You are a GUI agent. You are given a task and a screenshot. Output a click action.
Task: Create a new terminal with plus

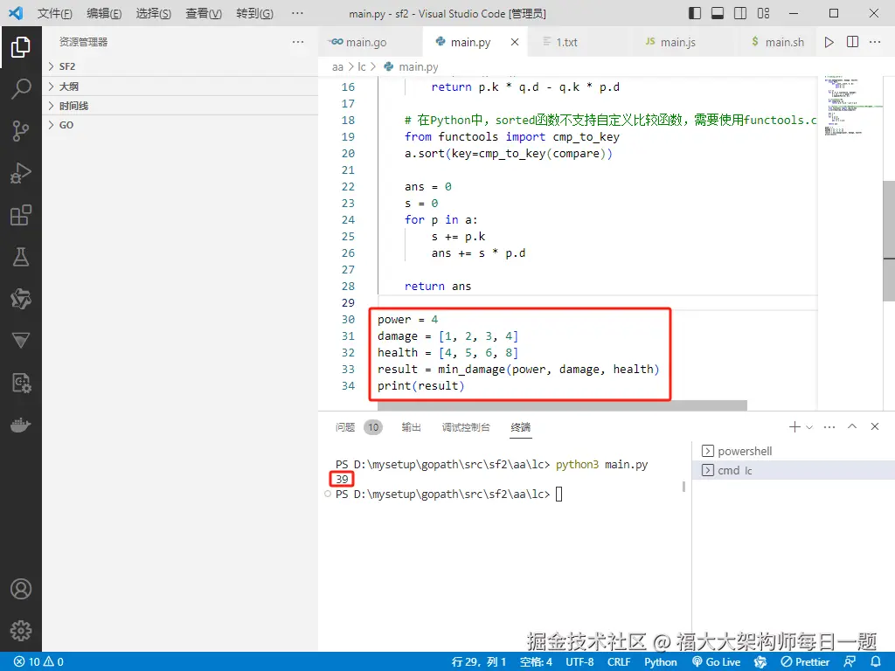point(794,426)
